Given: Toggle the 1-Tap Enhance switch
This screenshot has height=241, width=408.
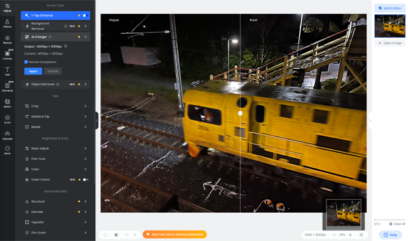Looking at the screenshot, I should point(85,16).
